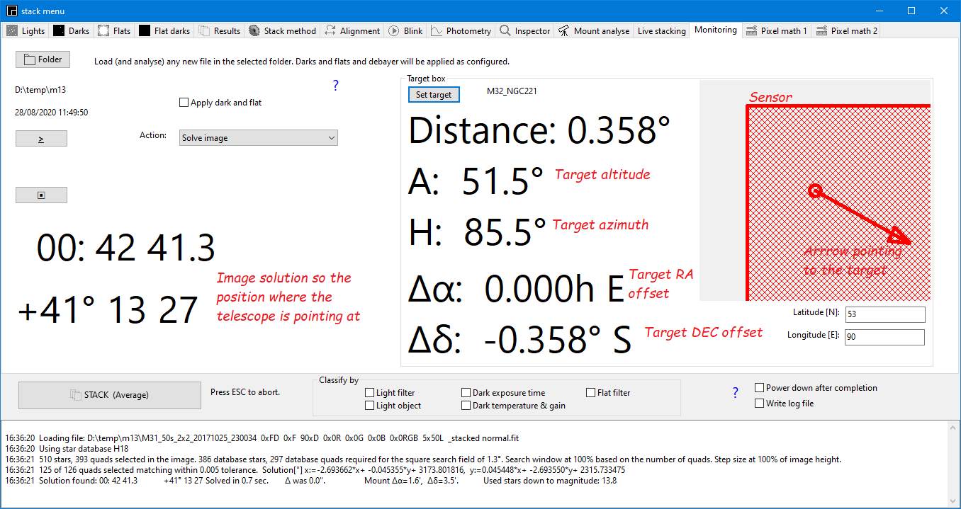Click the small stop square button
The image size is (961, 509).
click(x=41, y=195)
